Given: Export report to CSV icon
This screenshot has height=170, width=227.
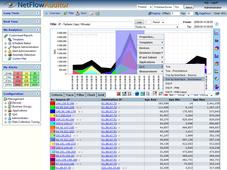Looking at the screenshot, I should click(97, 13).
